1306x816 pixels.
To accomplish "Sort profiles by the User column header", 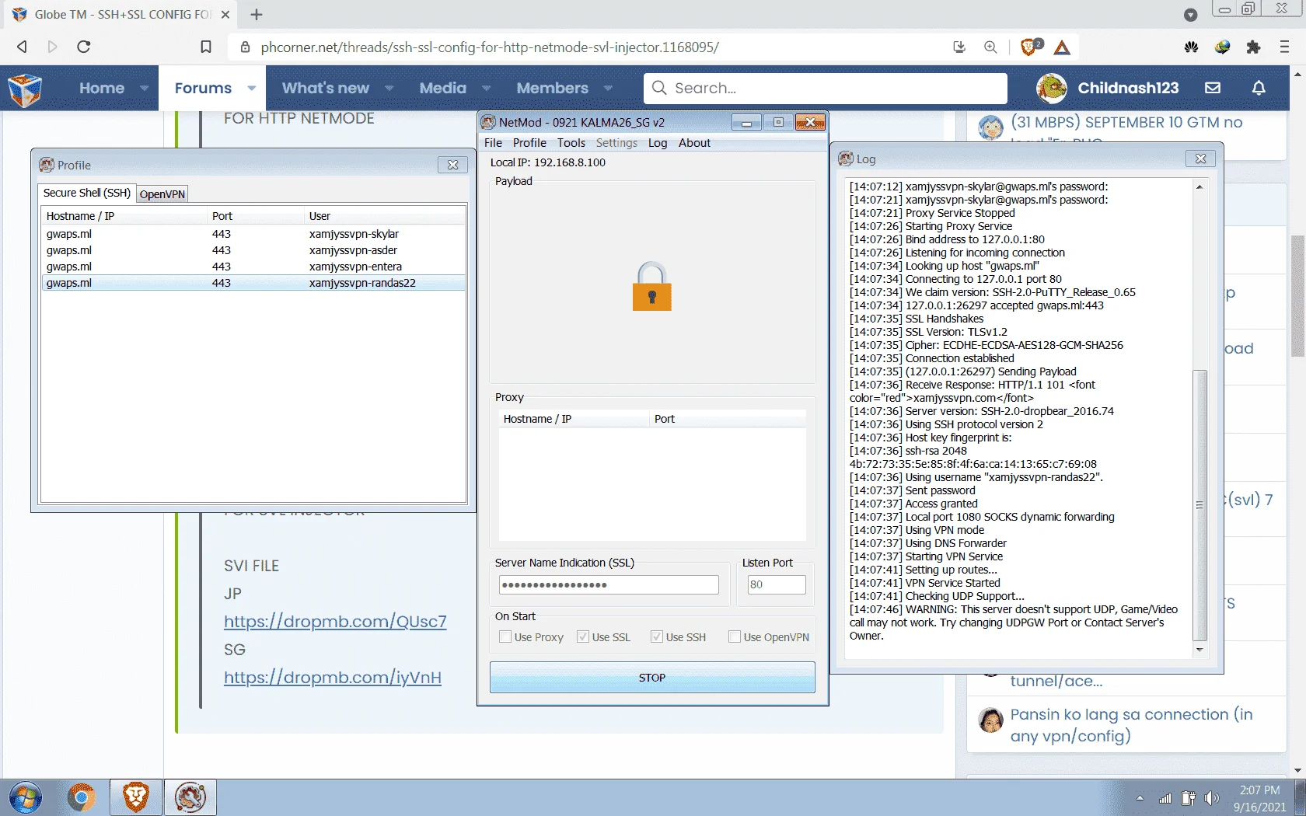I will pyautogui.click(x=385, y=216).
